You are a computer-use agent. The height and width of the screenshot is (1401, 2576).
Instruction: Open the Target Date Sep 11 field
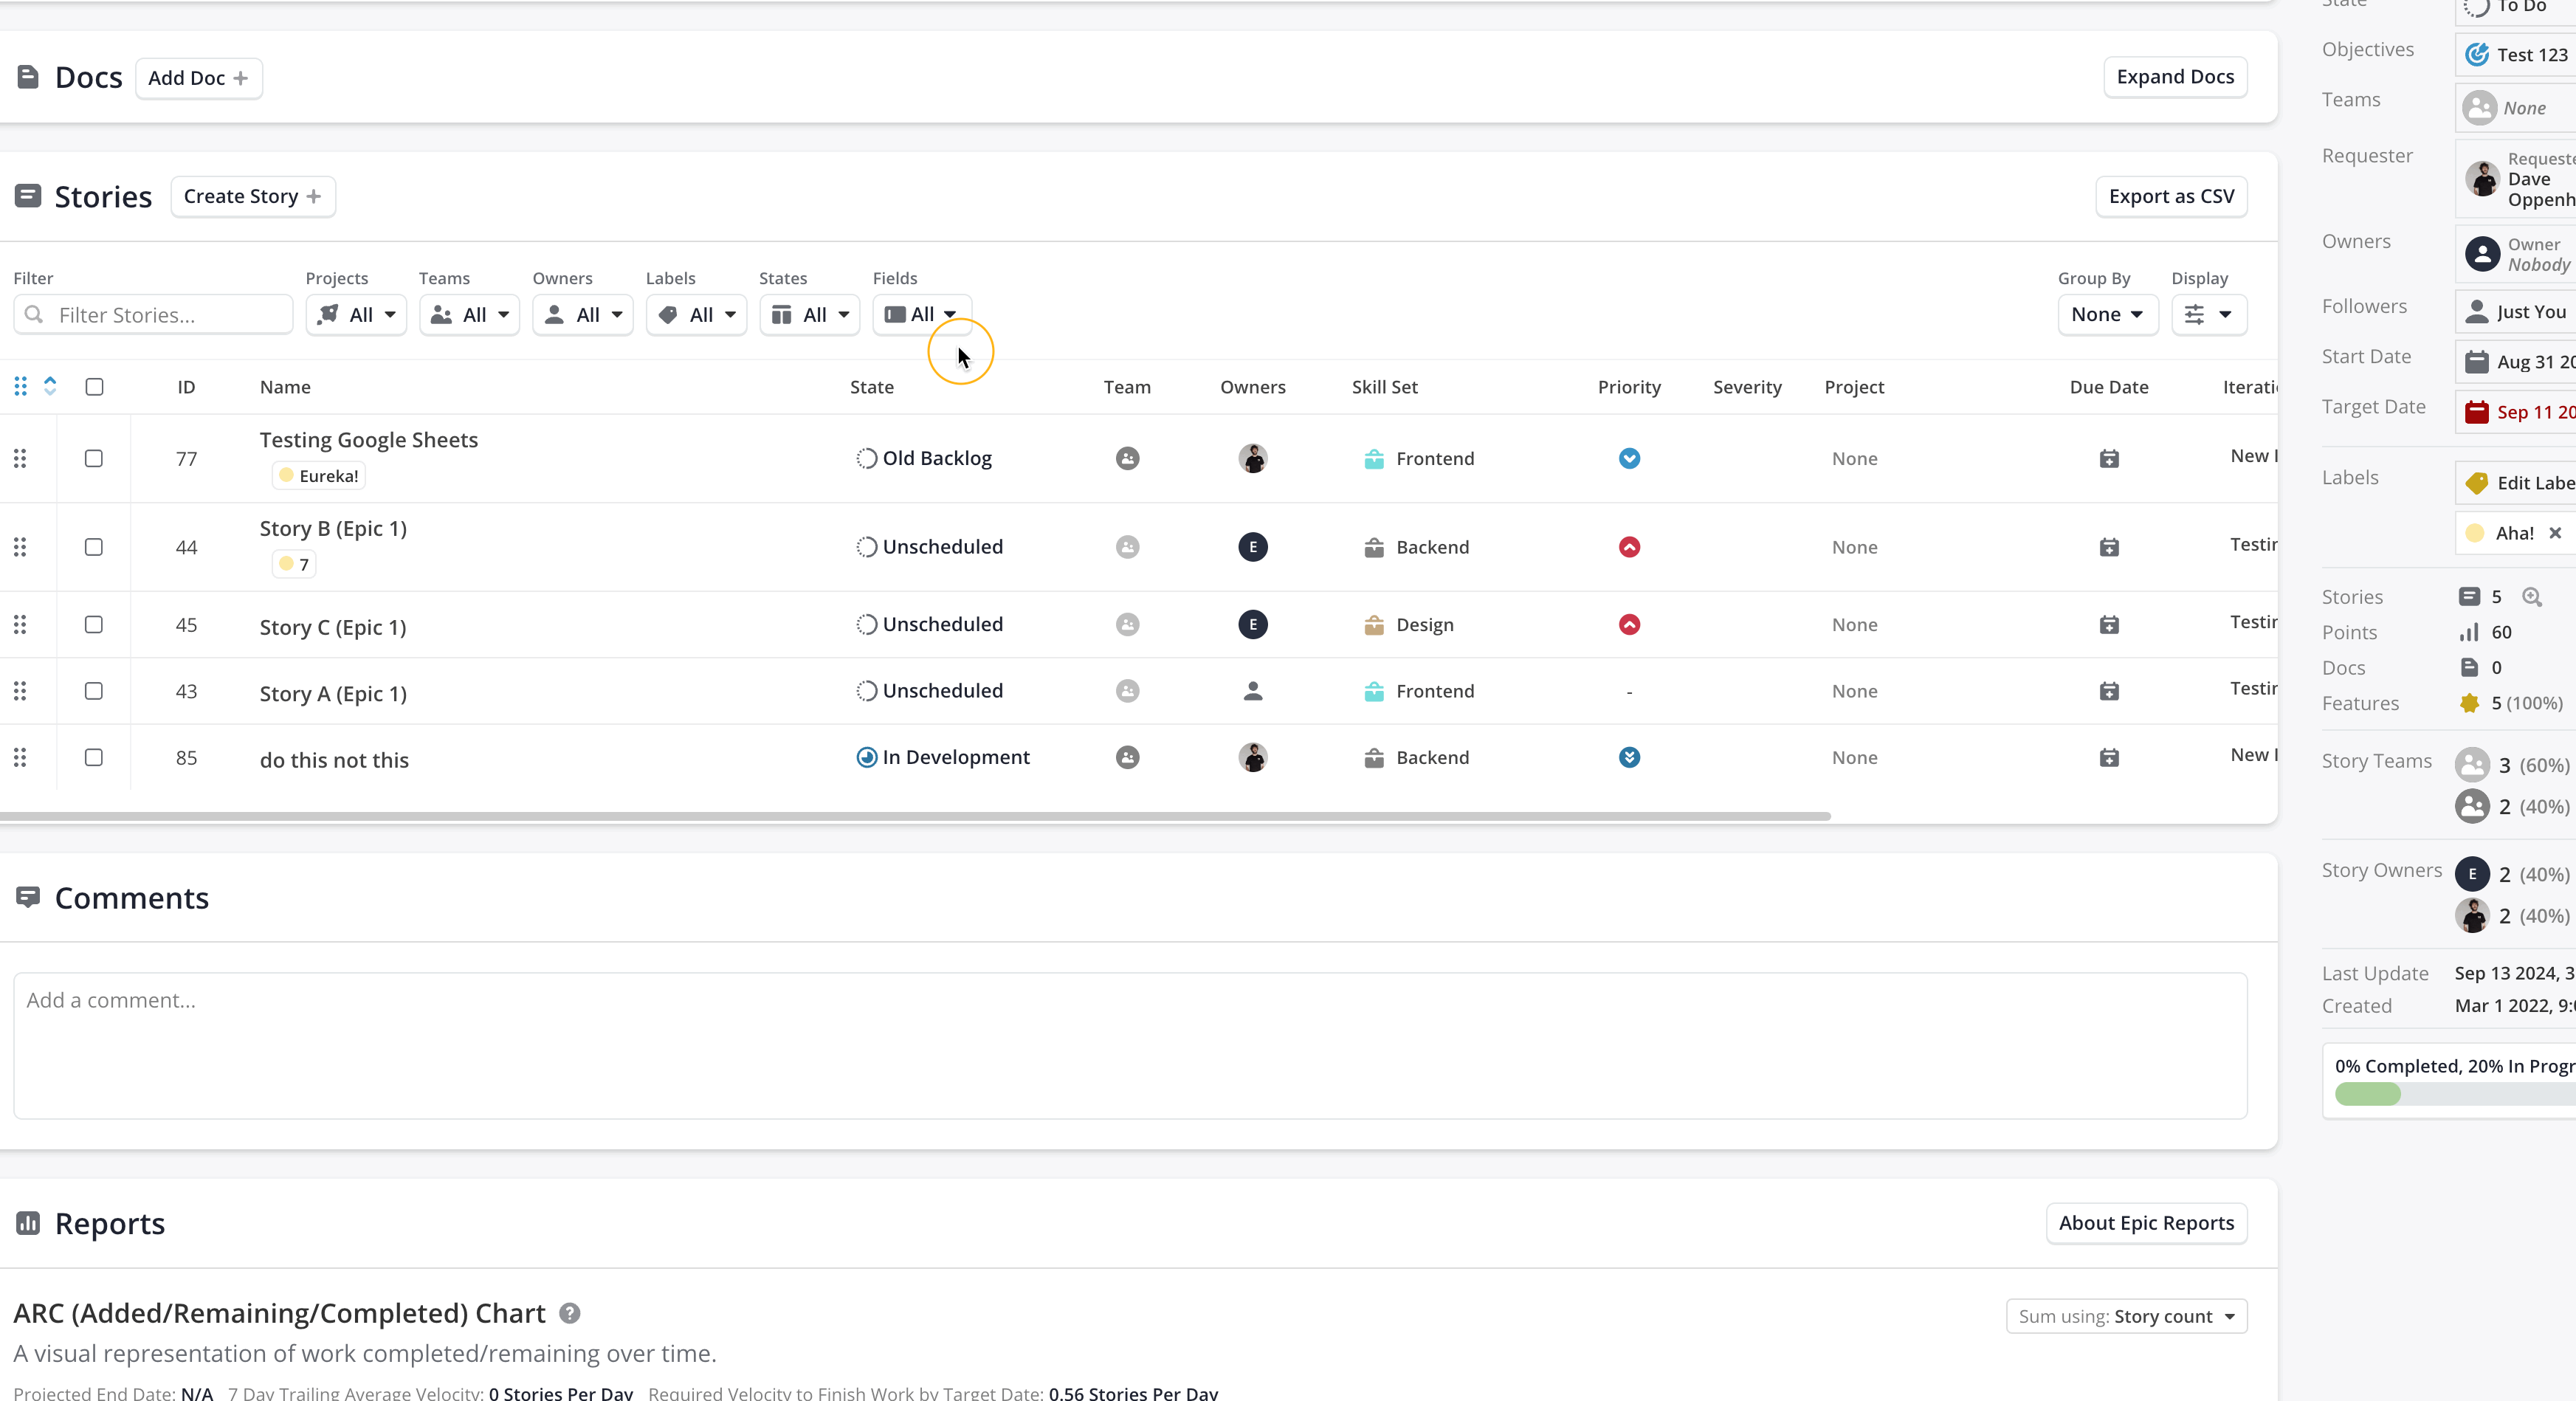2517,412
